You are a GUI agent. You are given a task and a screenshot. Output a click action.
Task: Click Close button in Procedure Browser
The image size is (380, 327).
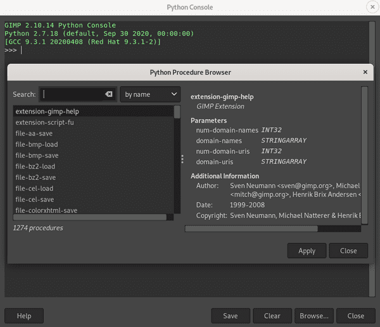click(348, 250)
